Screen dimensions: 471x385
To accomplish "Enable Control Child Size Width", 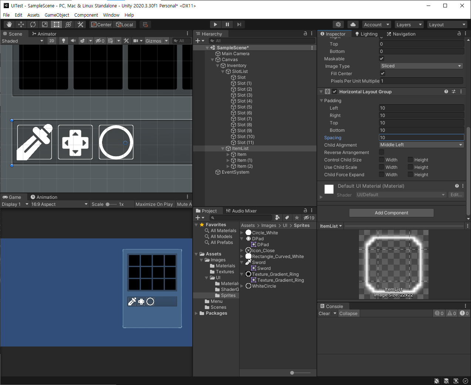I will [382, 160].
